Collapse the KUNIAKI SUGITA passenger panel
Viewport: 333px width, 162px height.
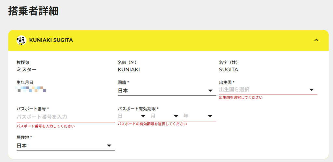coord(316,40)
